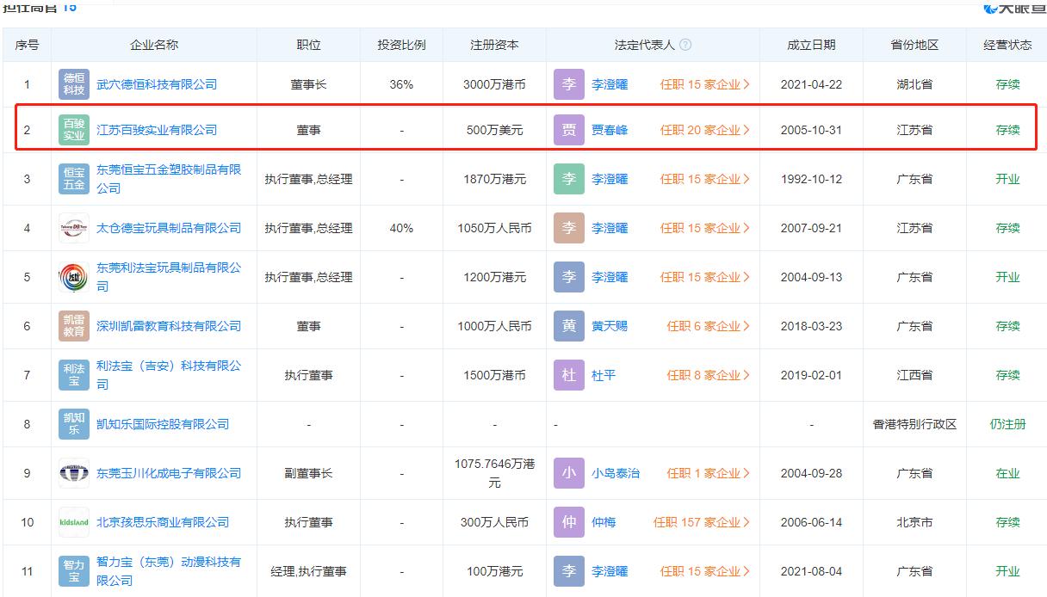Screen dimensions: 1047x597
Task: Open 智力宝（东莞）动漫科技有限公司 link
Action: pyautogui.click(x=169, y=571)
